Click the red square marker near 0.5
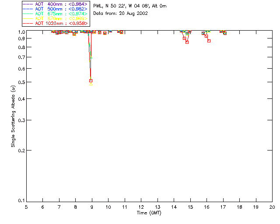The width and height of the screenshot is (280, 224). point(91,81)
